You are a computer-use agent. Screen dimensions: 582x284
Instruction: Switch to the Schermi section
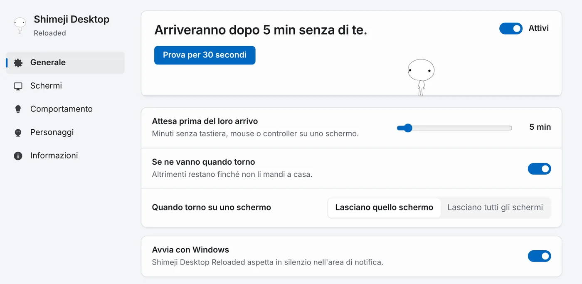click(x=65, y=86)
